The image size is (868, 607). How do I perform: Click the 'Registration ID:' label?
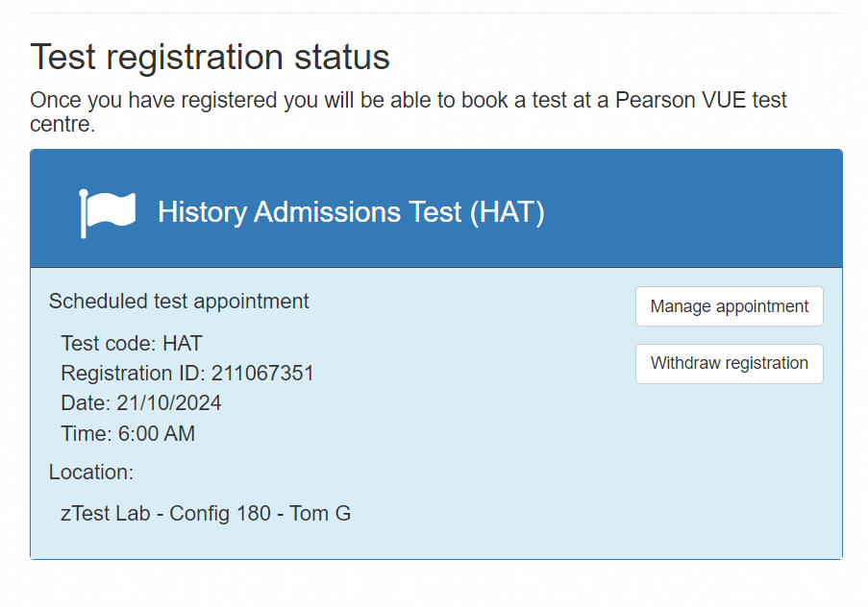pyautogui.click(x=133, y=374)
